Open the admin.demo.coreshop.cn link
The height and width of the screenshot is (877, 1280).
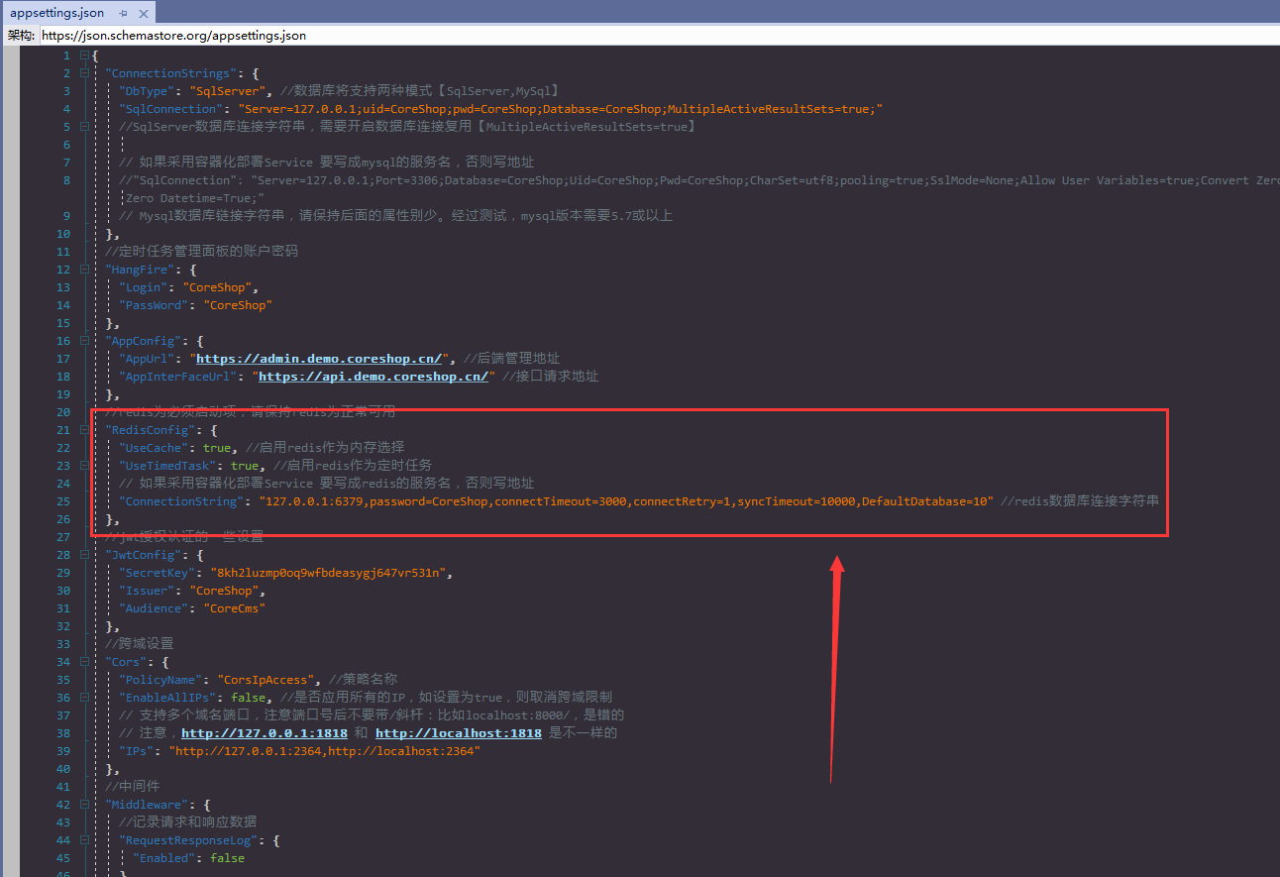pos(319,359)
